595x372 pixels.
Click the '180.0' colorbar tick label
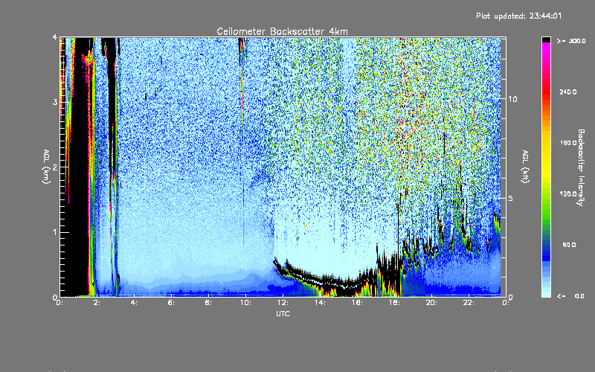point(568,143)
